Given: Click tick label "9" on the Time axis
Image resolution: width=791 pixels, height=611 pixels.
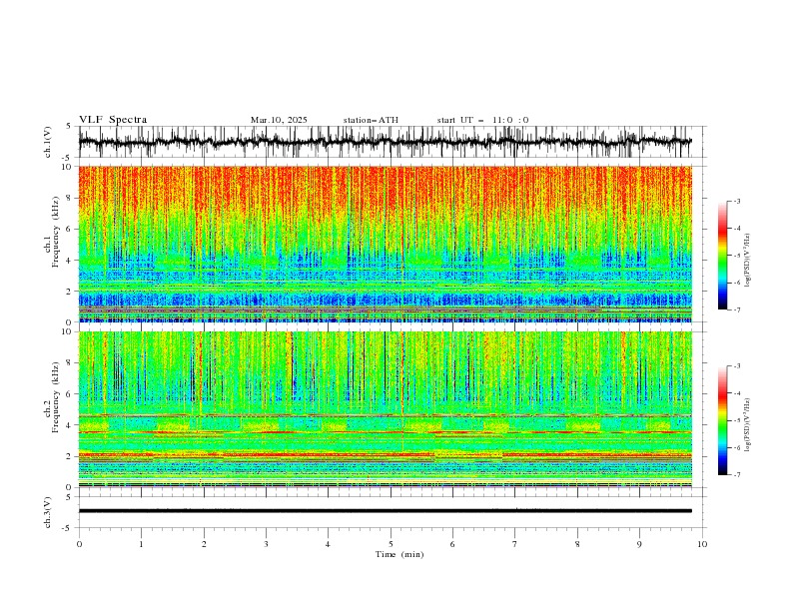Looking at the screenshot, I should 639,544.
